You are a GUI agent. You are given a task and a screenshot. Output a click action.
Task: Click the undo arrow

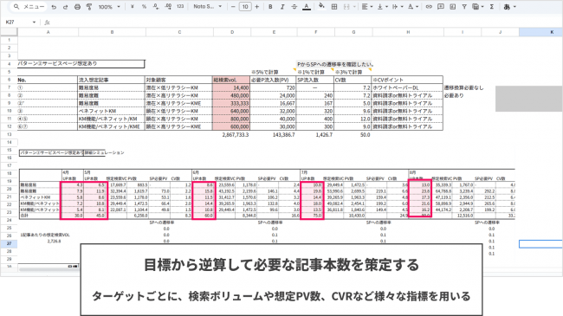point(54,7)
